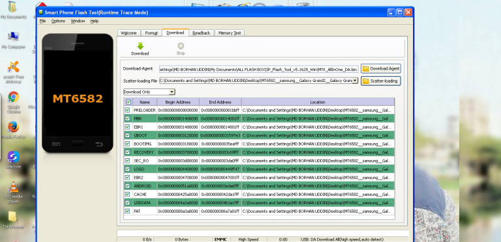Click the Begin Address column header
The width and height of the screenshot is (501, 242).
tap(178, 102)
